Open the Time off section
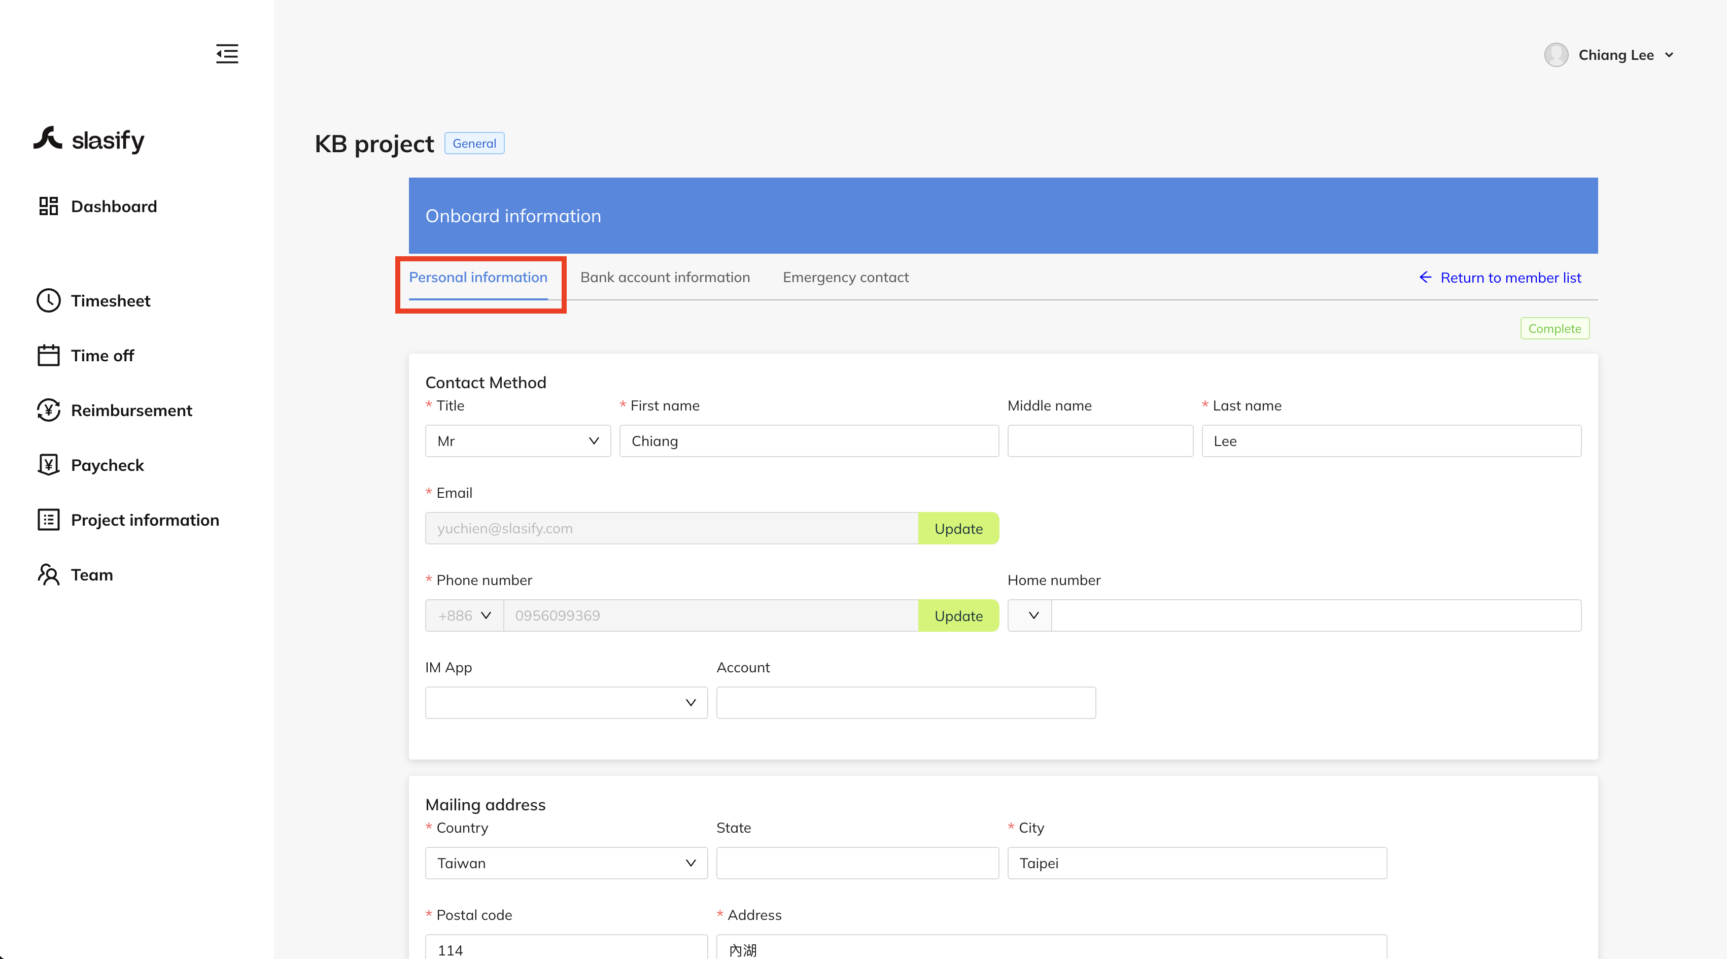The image size is (1727, 959). pos(102,355)
